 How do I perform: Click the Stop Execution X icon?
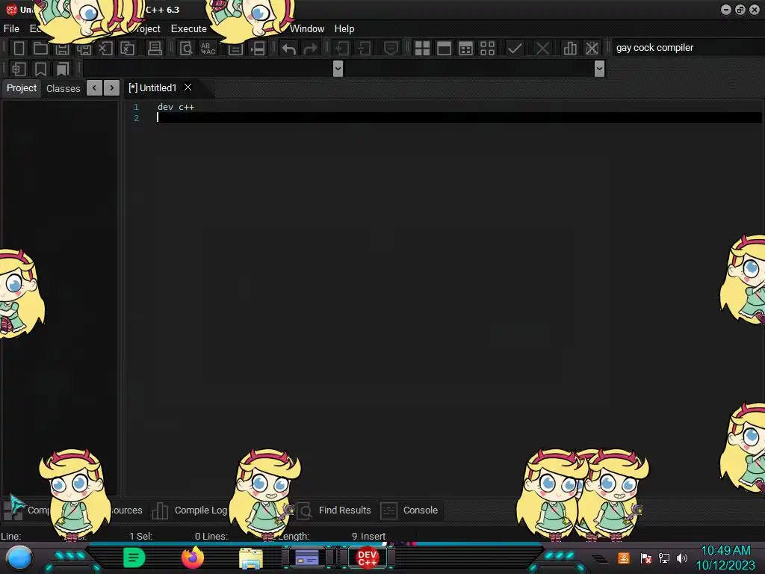(542, 49)
